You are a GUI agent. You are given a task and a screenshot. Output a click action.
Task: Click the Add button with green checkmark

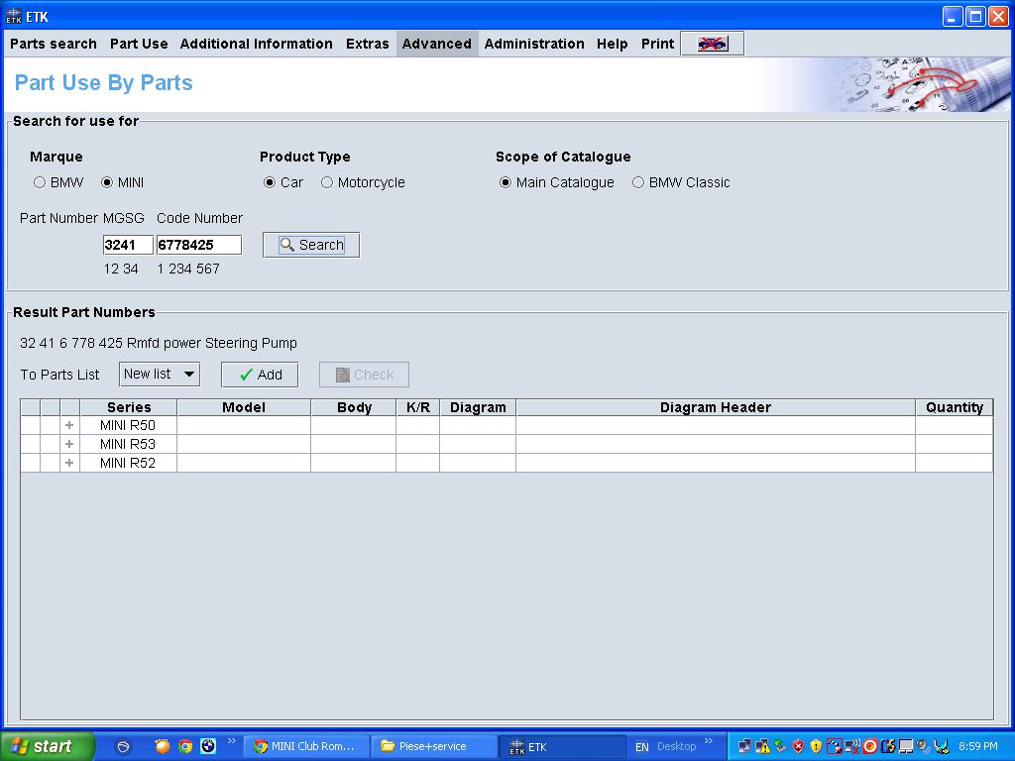pyautogui.click(x=260, y=375)
